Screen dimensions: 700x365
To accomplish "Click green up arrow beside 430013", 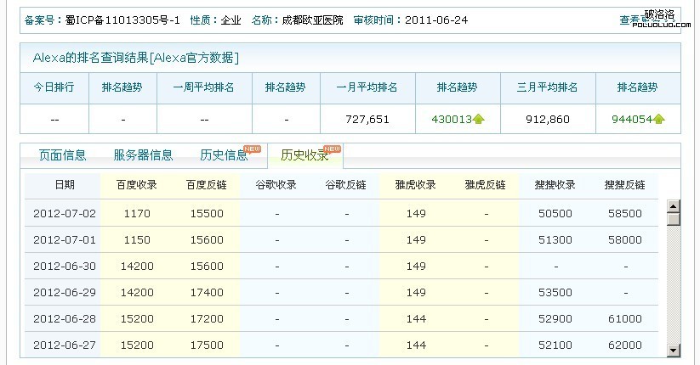I will pyautogui.click(x=479, y=120).
